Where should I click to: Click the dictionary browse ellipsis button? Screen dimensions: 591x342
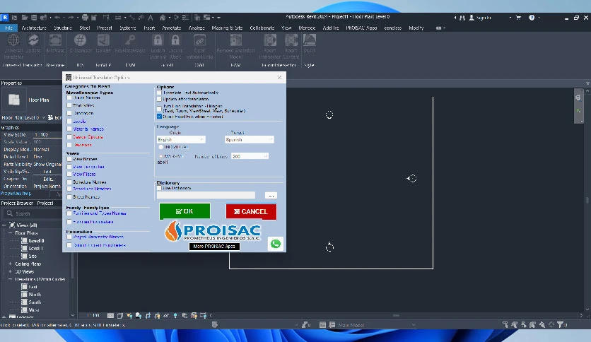point(271,196)
